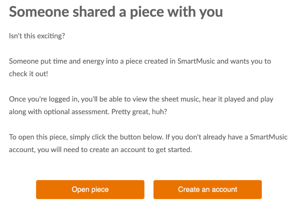Click the 'check it out!' text
This screenshot has width=291, height=206.
click(28, 74)
